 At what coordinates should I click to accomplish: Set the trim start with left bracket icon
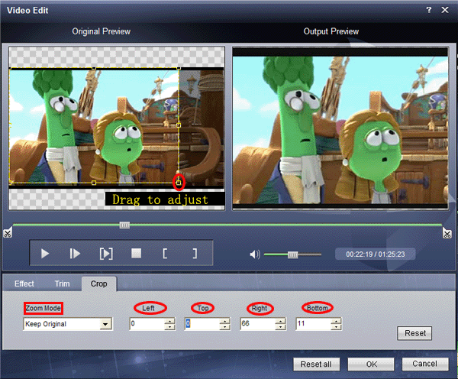[x=165, y=254]
